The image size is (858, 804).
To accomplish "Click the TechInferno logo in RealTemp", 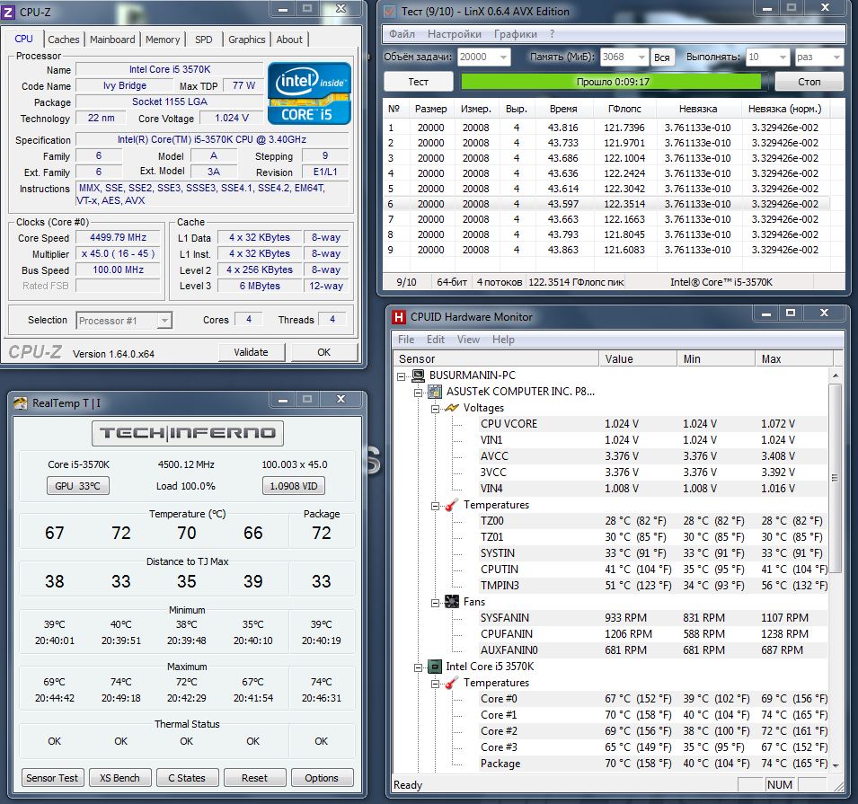I will click(187, 433).
